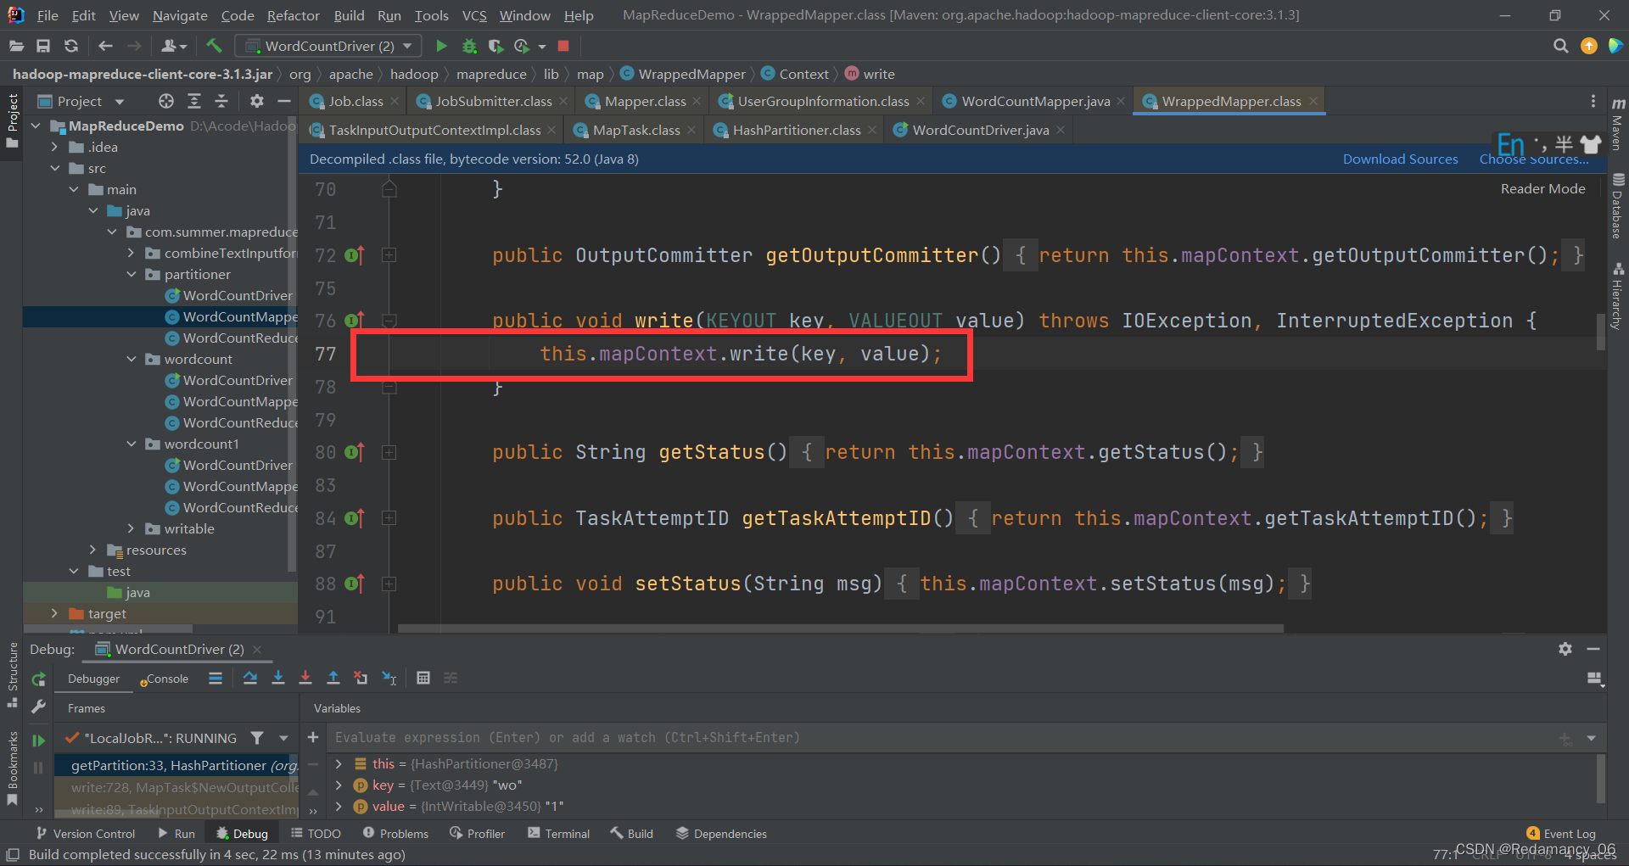The height and width of the screenshot is (866, 1629).
Task: Open Problems tool window
Action: [x=395, y=834]
